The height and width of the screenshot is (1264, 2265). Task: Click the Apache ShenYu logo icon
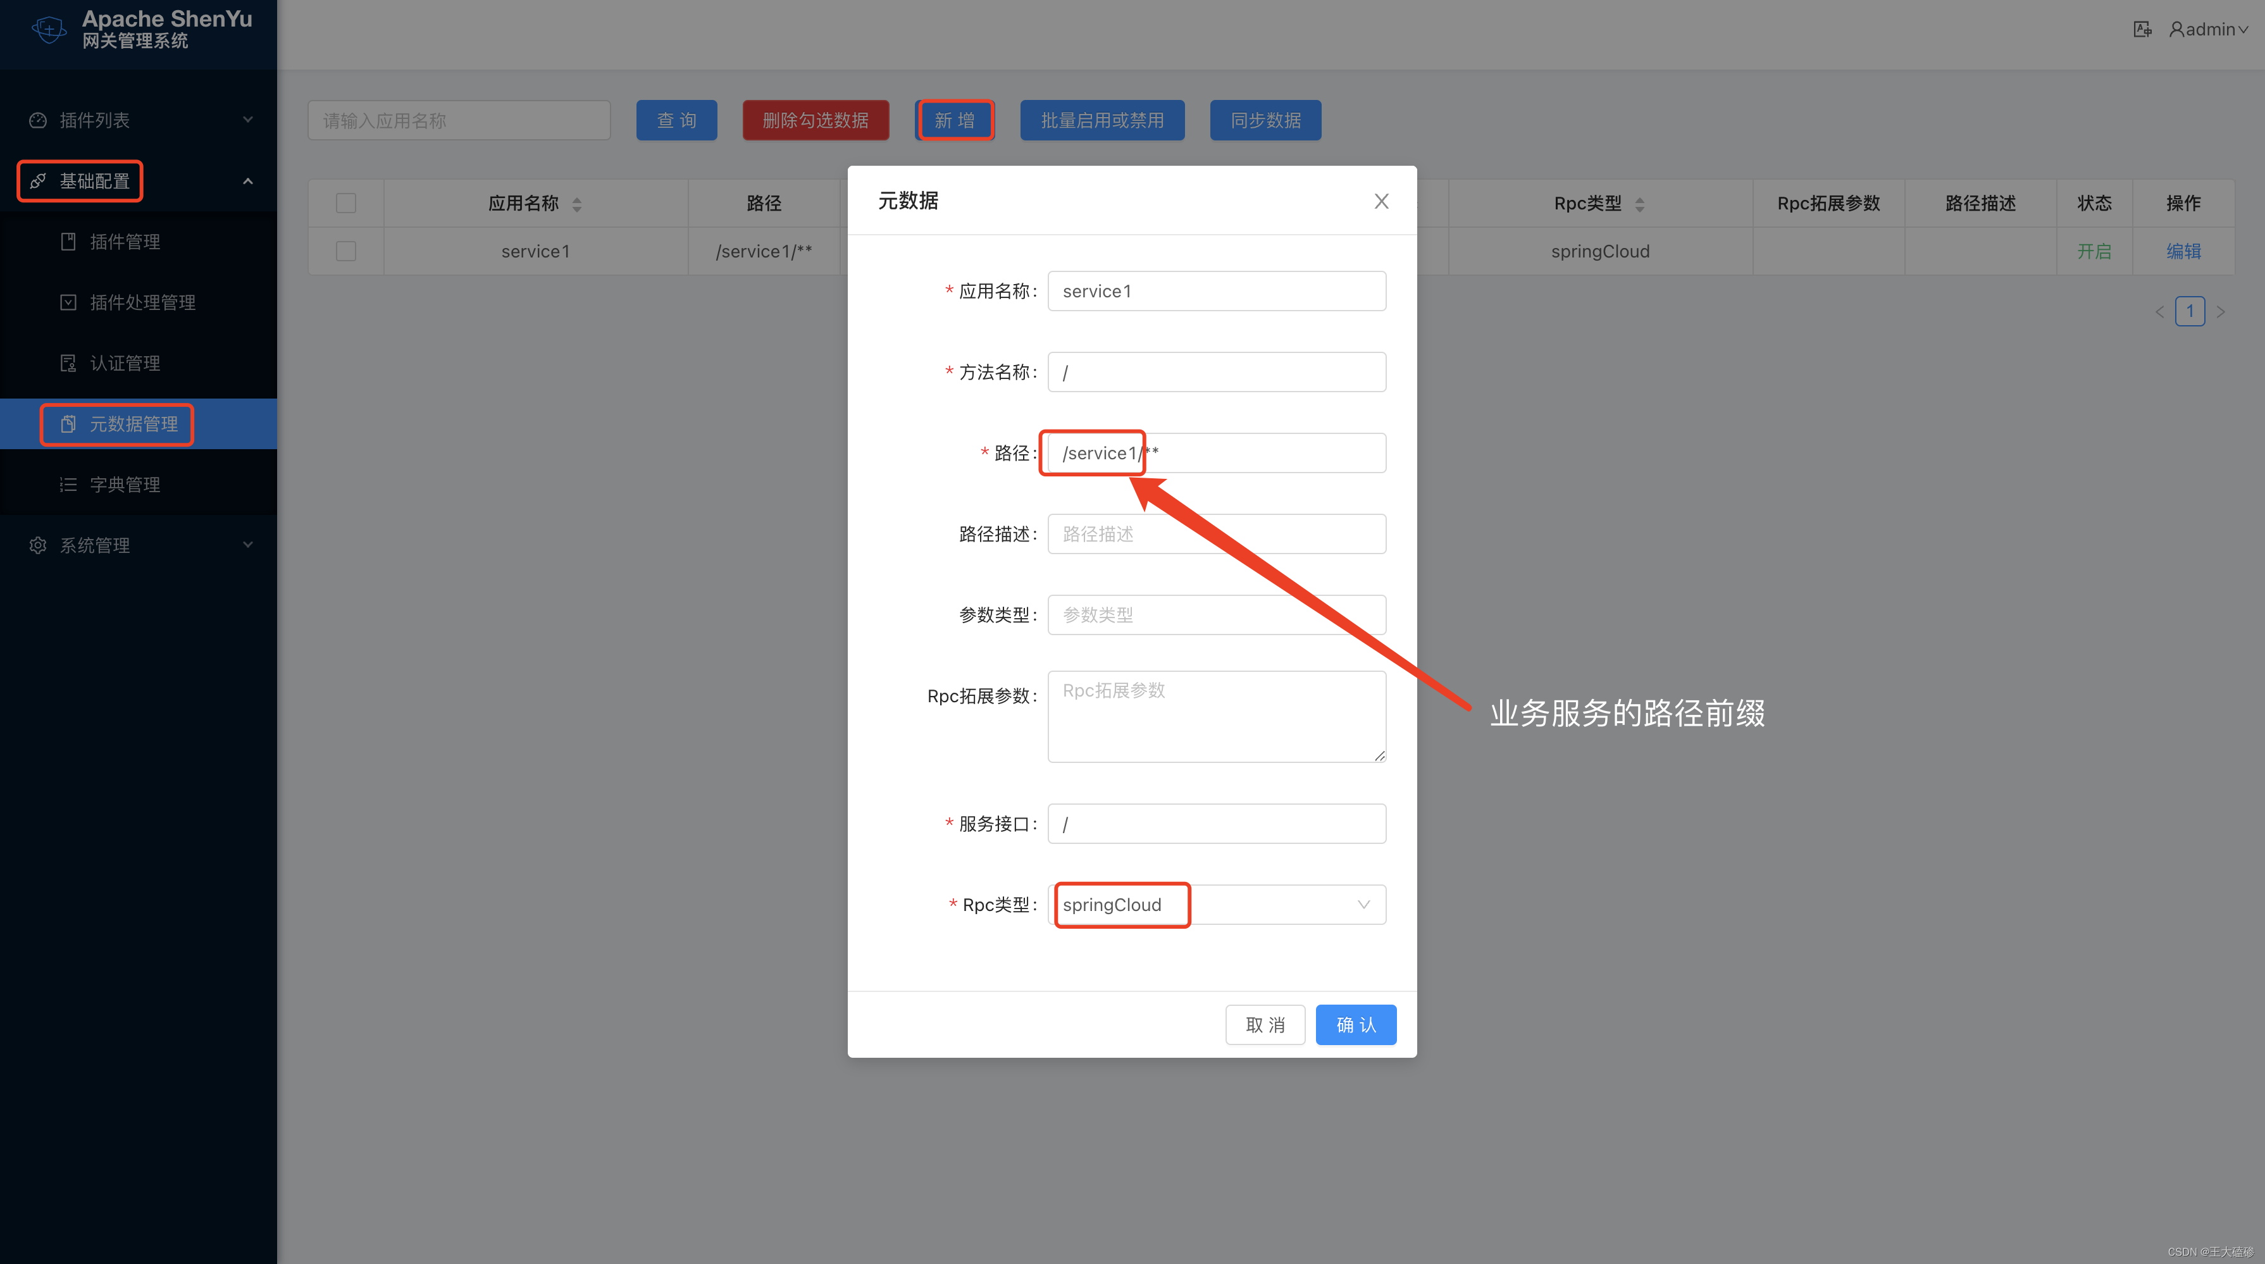49,29
